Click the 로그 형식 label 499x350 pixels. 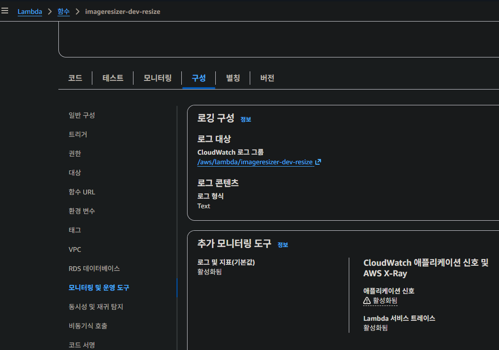coord(211,196)
